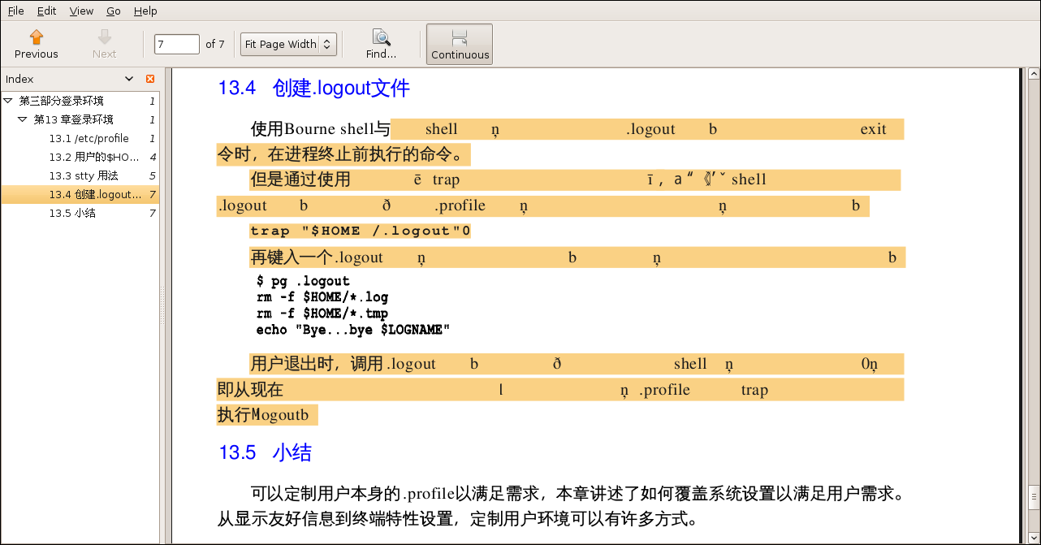The height and width of the screenshot is (545, 1041).
Task: Click the $ pg .logout code line
Action: click(x=303, y=282)
